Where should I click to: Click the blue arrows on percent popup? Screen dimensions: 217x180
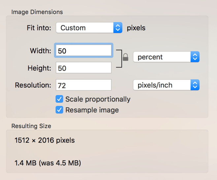[x=195, y=57]
